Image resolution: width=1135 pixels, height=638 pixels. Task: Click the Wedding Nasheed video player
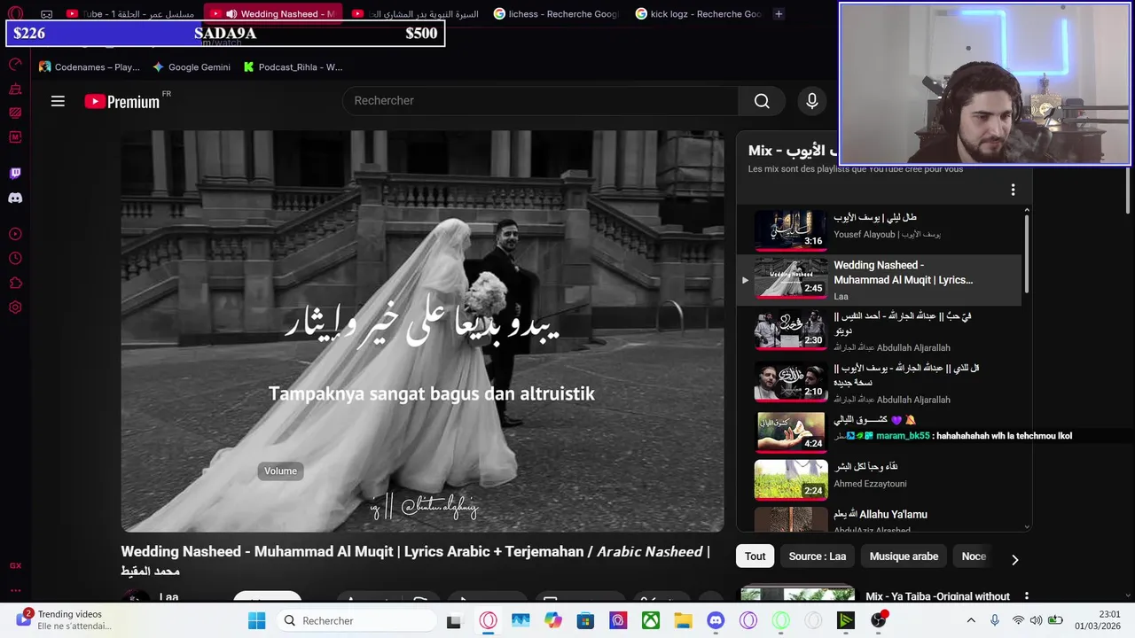pyautogui.click(x=422, y=331)
